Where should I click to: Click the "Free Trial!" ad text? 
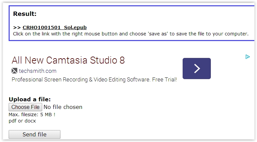[164, 80]
